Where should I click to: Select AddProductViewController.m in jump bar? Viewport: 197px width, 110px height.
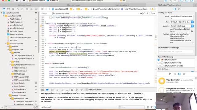coord(106,9)
